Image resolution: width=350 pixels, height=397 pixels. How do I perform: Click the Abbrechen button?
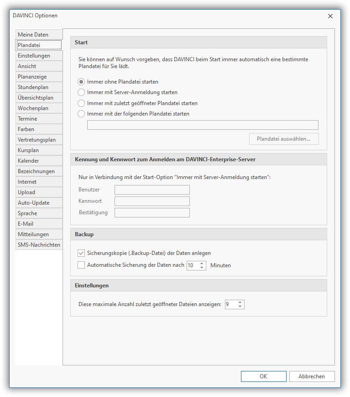coord(312,376)
